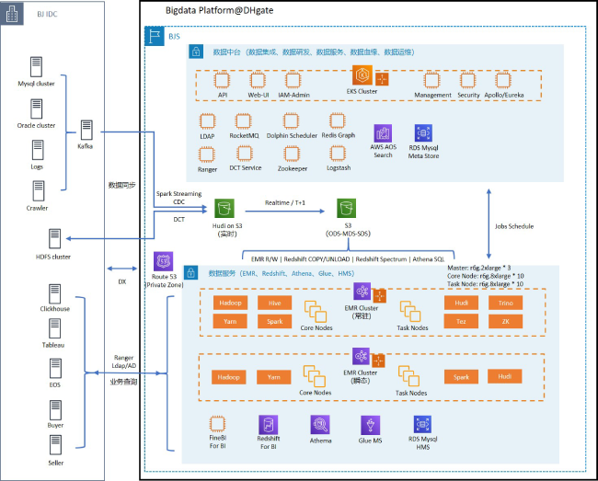Select the BJS region flag icon
The image size is (598, 481).
[x=154, y=35]
